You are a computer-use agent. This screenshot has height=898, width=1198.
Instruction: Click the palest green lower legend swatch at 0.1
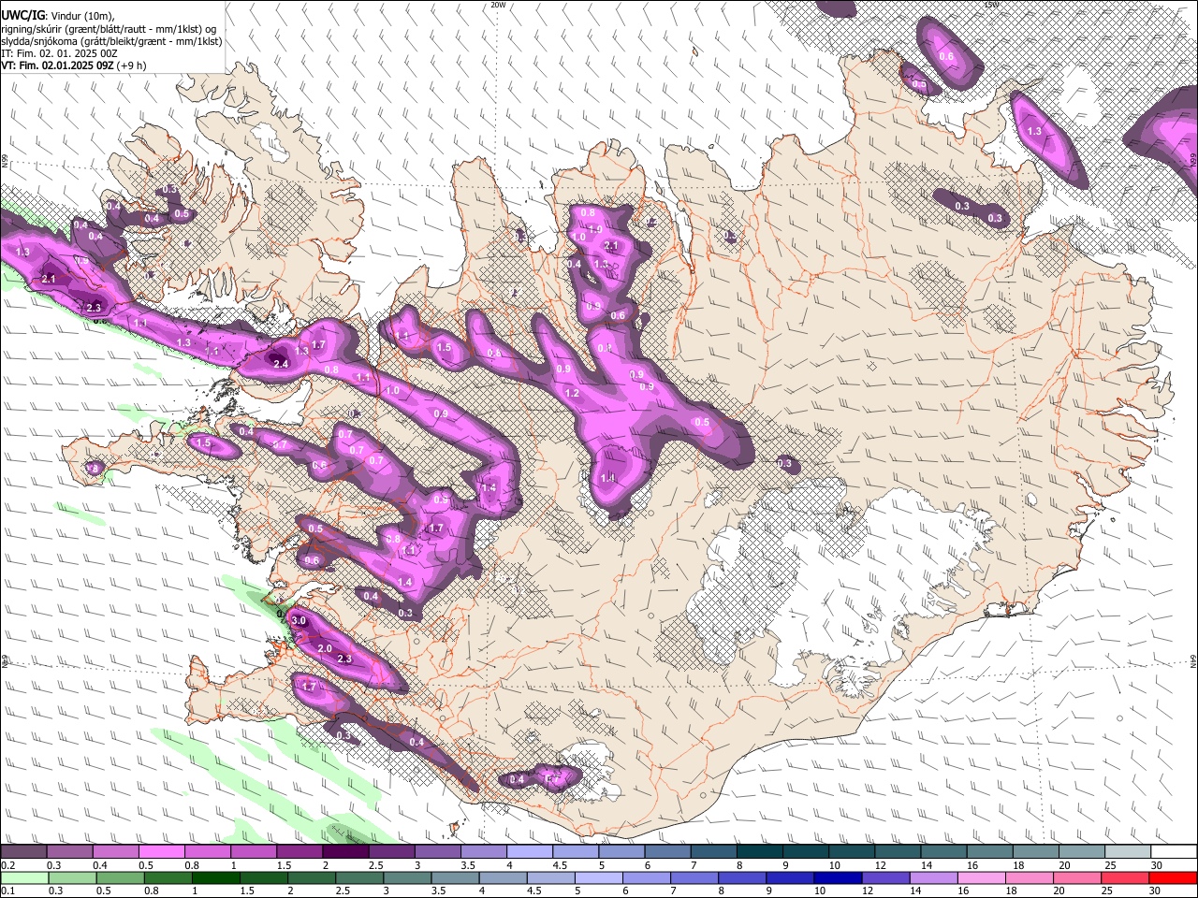[23, 877]
